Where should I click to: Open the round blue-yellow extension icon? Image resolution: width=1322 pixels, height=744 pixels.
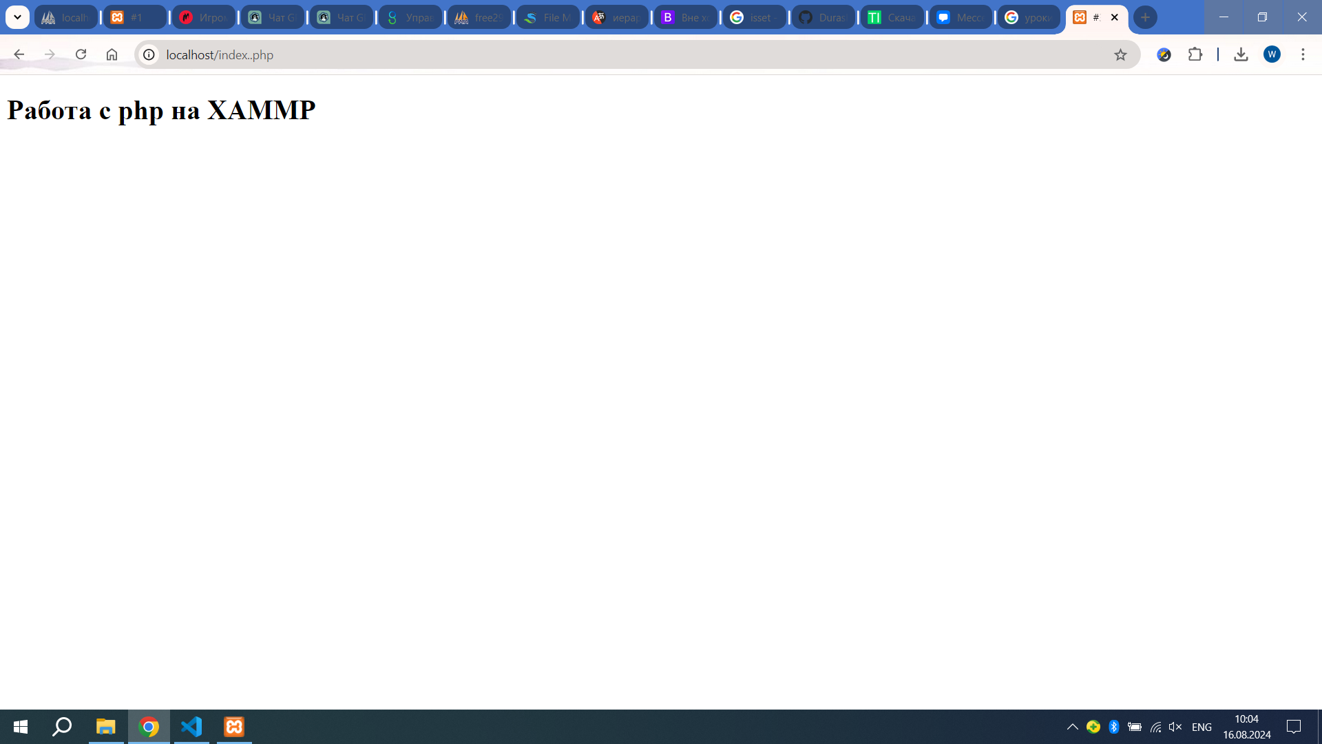point(1164,54)
